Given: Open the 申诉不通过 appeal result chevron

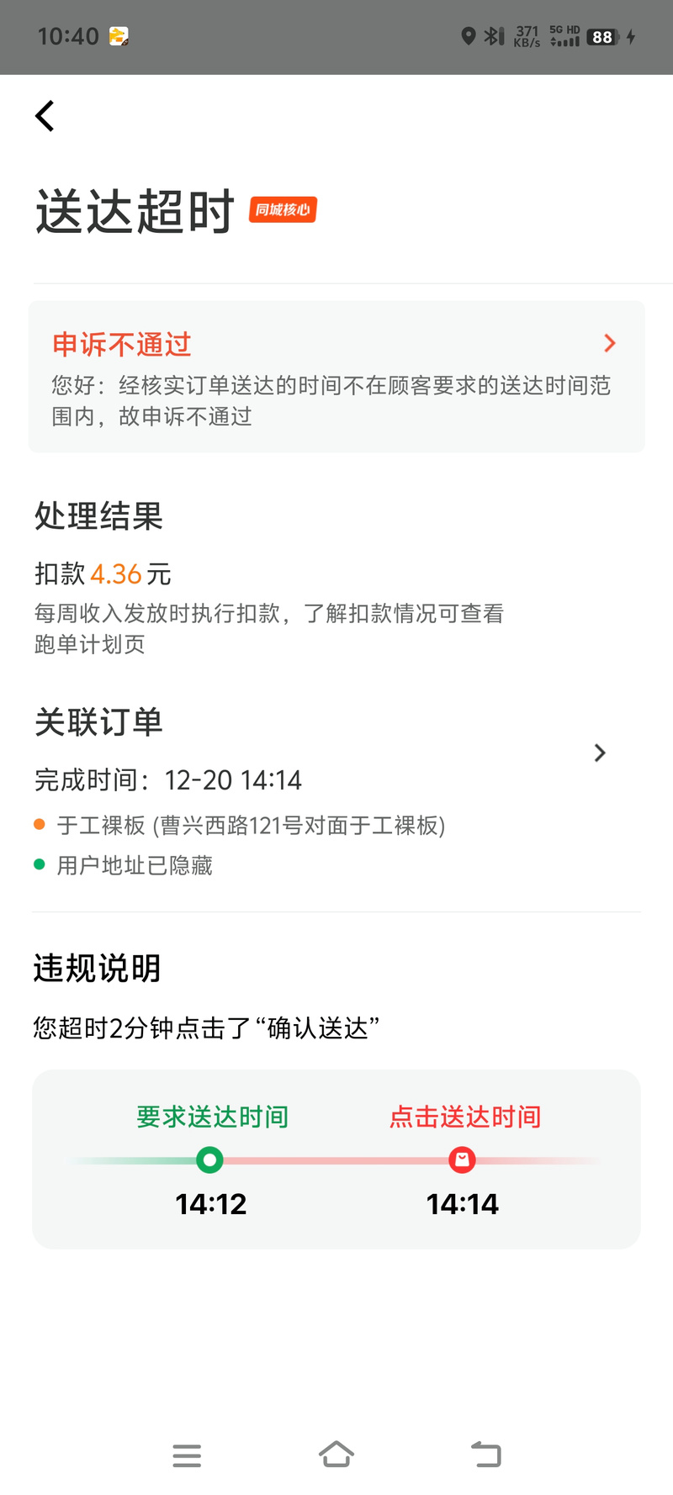Looking at the screenshot, I should coord(610,343).
